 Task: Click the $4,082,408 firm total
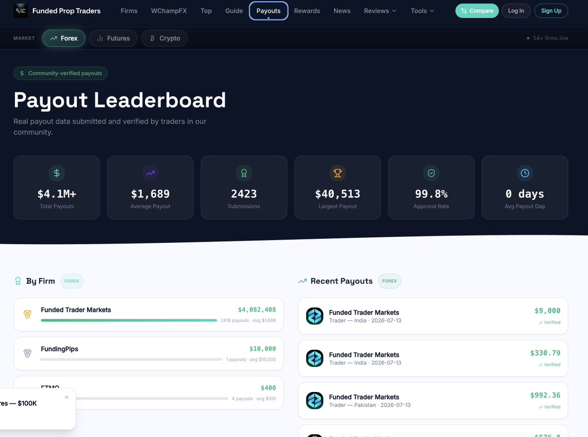(257, 310)
